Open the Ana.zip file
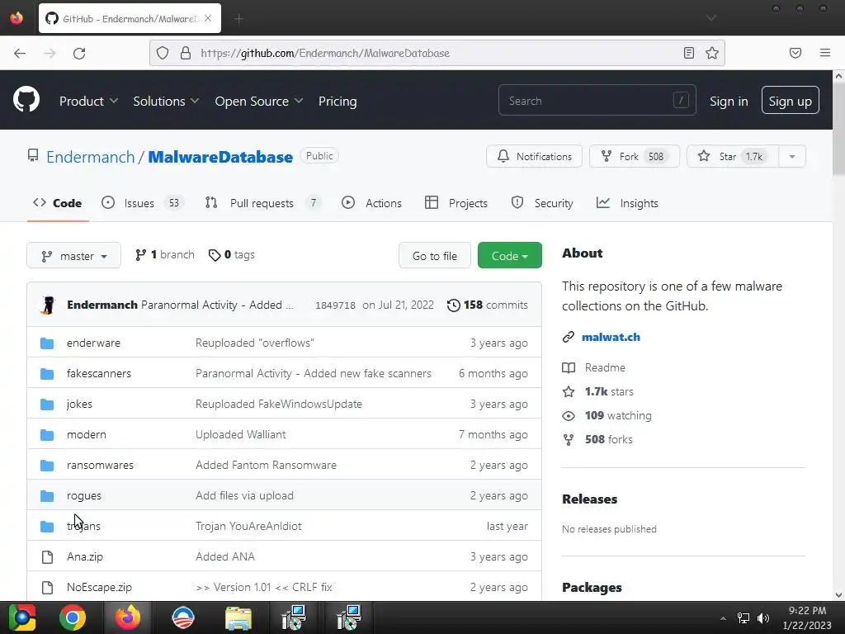The image size is (845, 634). (85, 556)
